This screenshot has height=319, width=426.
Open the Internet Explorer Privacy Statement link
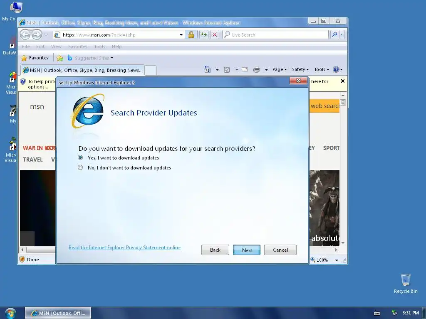coord(124,248)
